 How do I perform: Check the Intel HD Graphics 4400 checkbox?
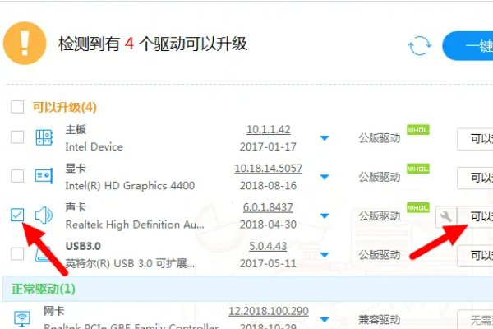[17, 176]
